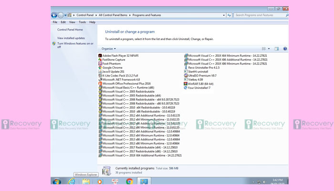This screenshot has width=334, height=191.
Task: Select the Vietkey 4.09 icon
Action: [x=186, y=80]
